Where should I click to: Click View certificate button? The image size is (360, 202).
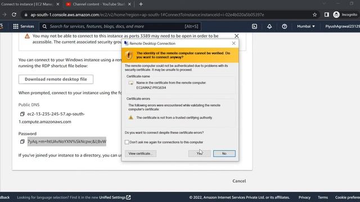tap(141, 153)
